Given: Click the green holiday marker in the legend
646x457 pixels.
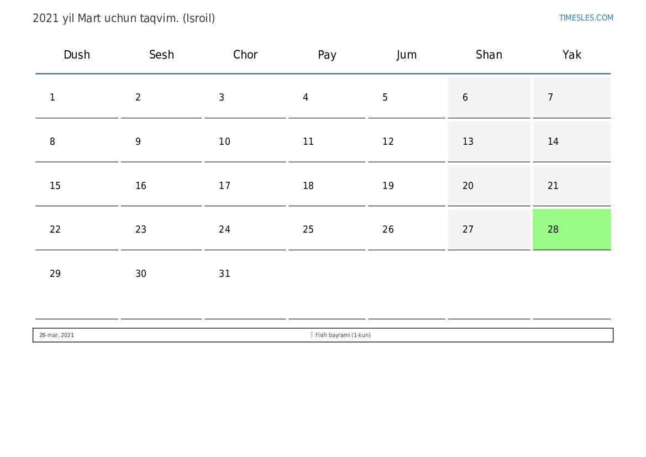Looking at the screenshot, I should tap(312, 335).
